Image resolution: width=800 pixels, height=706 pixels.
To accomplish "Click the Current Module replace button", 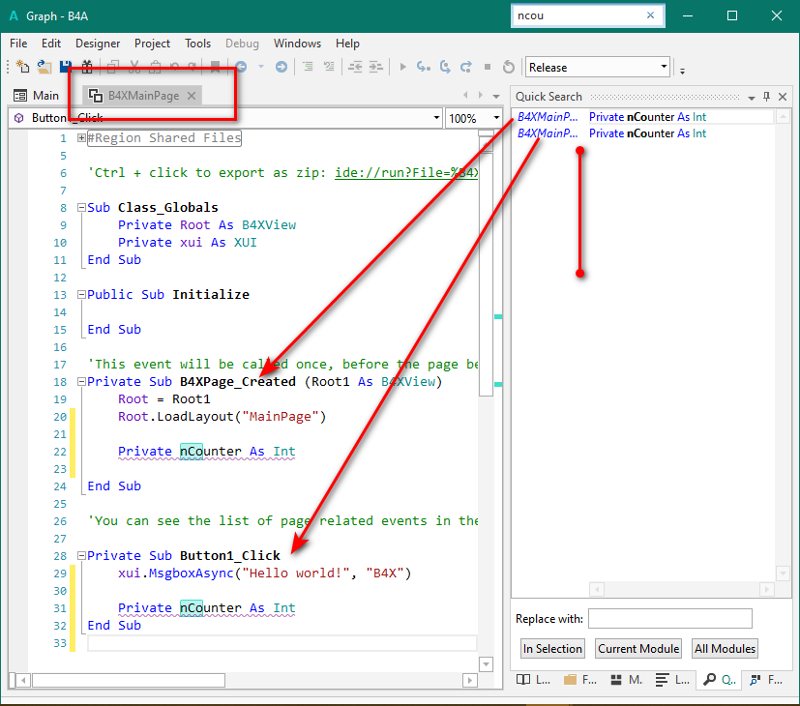I will click(x=638, y=649).
